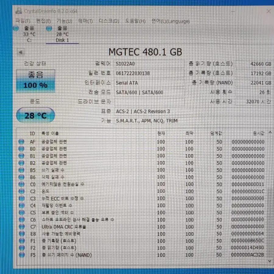Open the 파일(F) menu

pyautogui.click(x=23, y=21)
